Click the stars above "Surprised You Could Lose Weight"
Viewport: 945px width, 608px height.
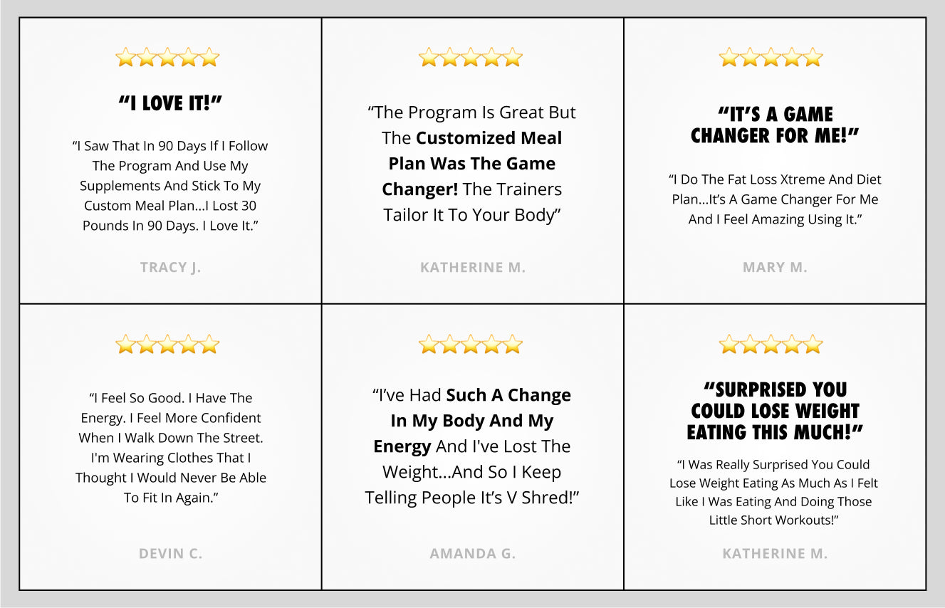(771, 345)
